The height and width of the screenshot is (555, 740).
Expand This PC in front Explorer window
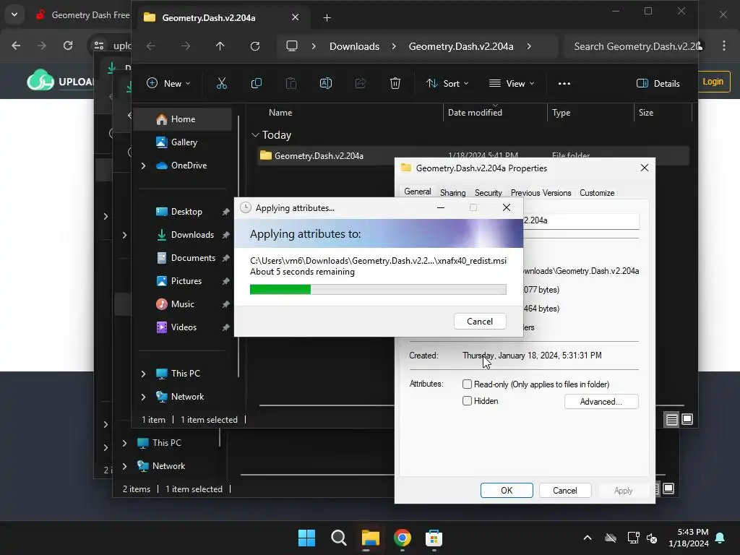point(144,374)
